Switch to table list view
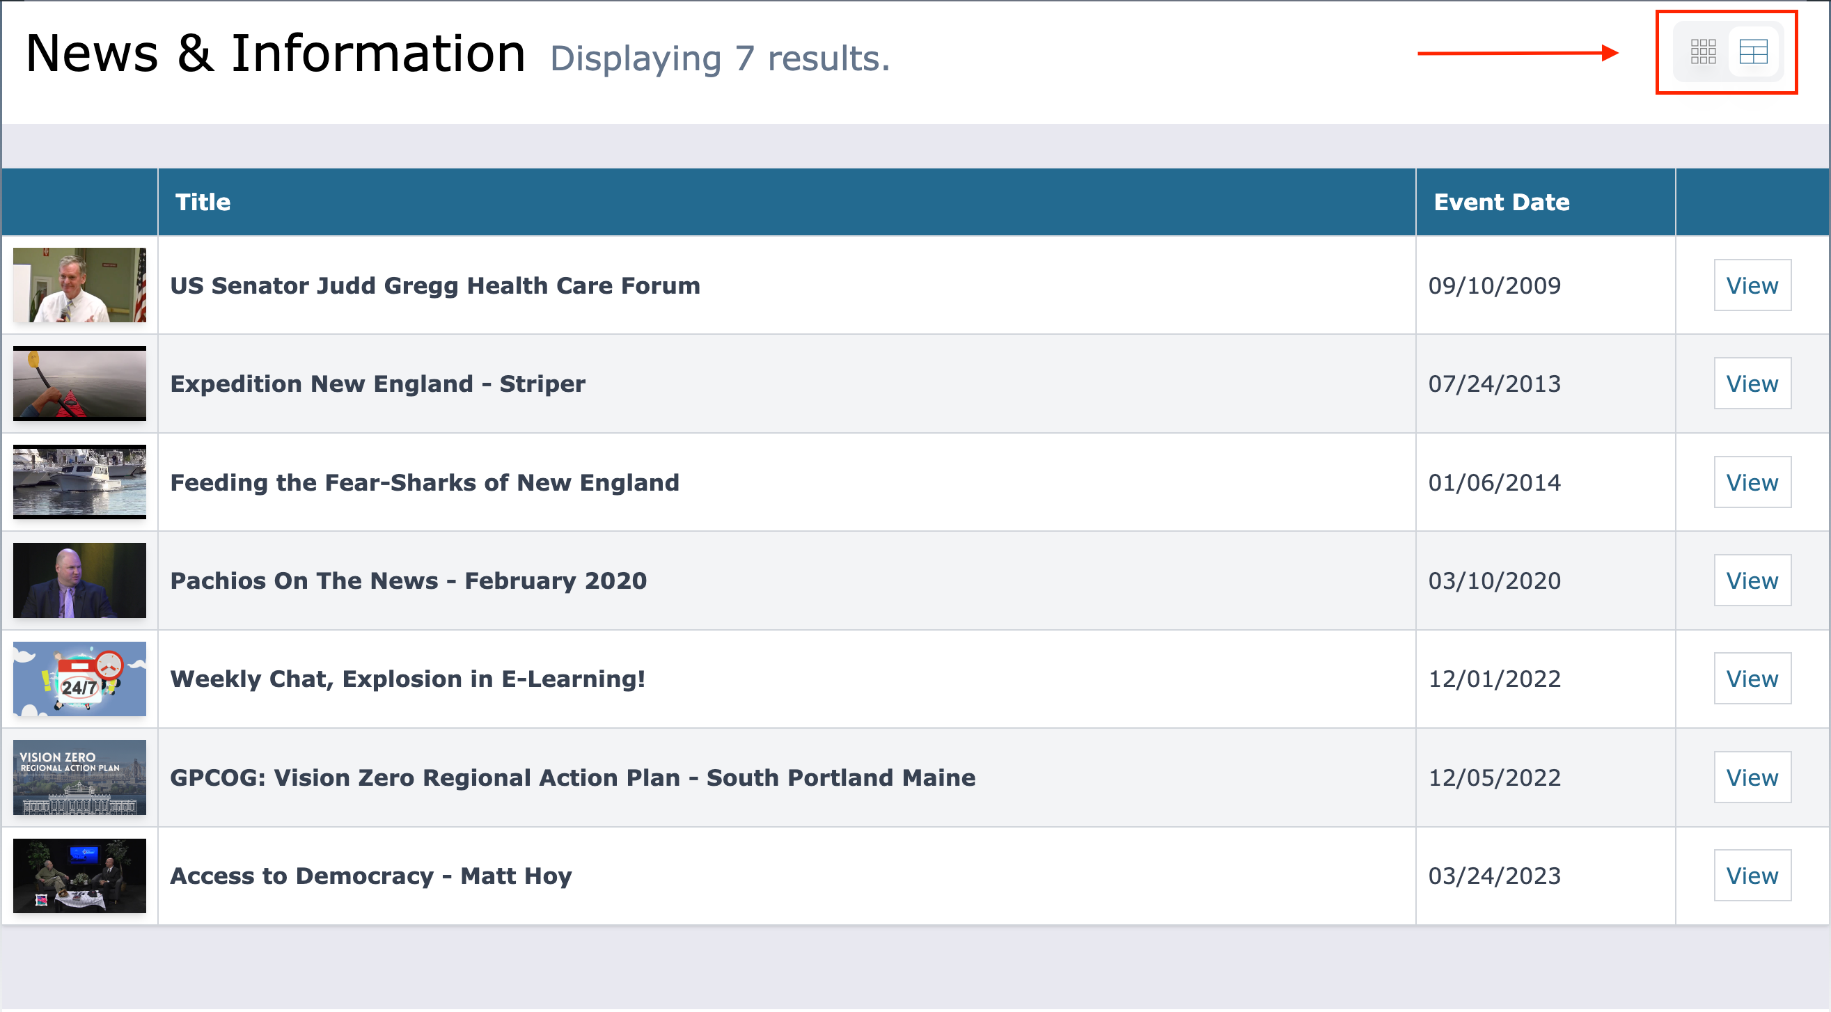Screen dimensions: 1831x1012 pyautogui.click(x=1753, y=52)
